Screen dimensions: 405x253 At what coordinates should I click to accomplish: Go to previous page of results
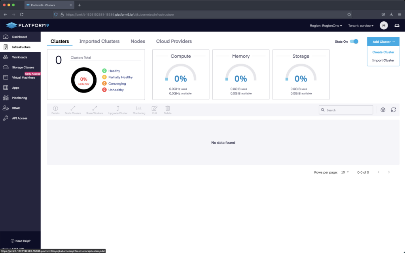click(x=379, y=172)
